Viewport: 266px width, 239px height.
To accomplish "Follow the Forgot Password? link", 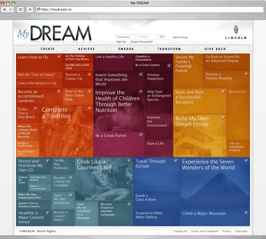I will pyautogui.click(x=142, y=42).
